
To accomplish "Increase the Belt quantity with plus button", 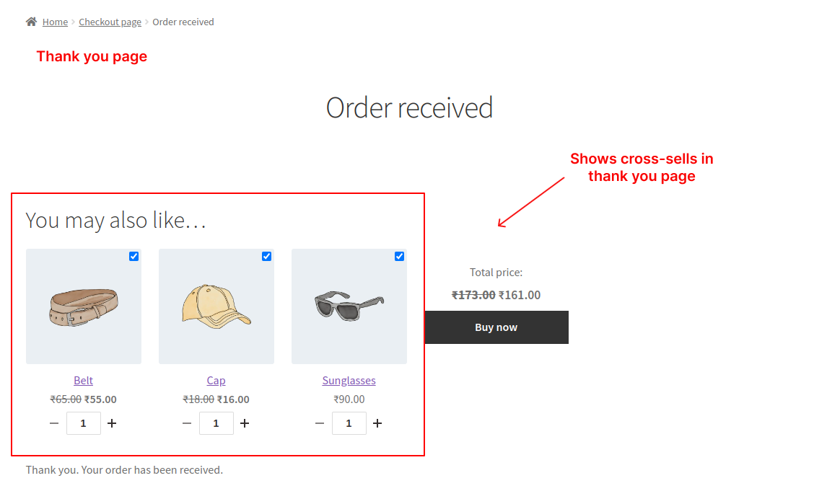I will pos(112,423).
